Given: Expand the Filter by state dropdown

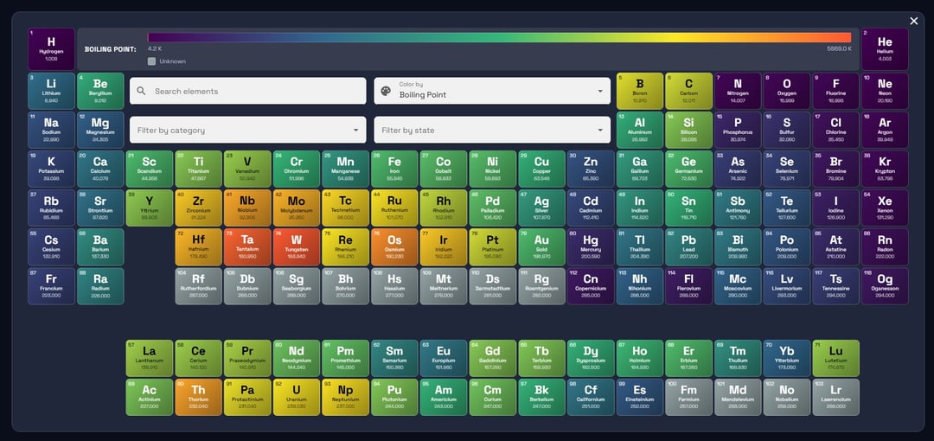Looking at the screenshot, I should tap(490, 130).
